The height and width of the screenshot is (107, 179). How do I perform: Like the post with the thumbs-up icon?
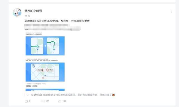click(x=60, y=101)
